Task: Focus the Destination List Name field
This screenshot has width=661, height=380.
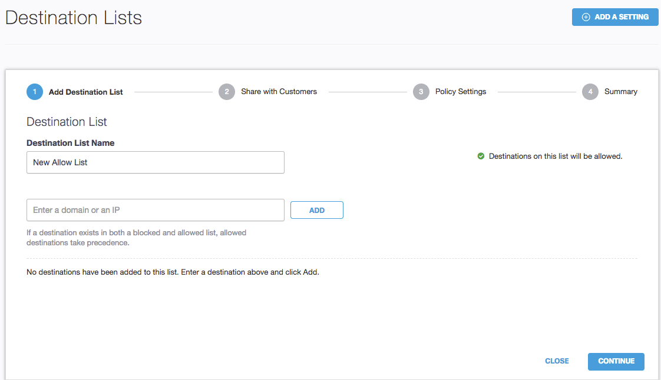Action: click(155, 162)
